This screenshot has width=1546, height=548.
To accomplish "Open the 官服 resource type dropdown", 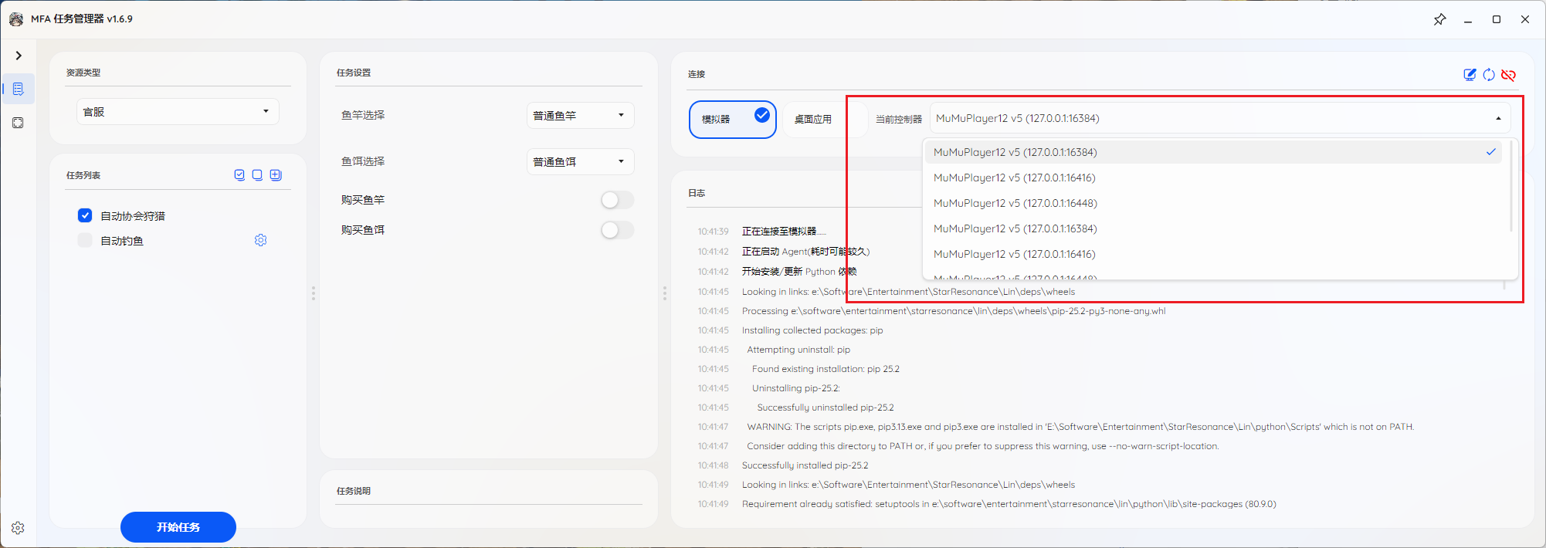I will [x=178, y=112].
